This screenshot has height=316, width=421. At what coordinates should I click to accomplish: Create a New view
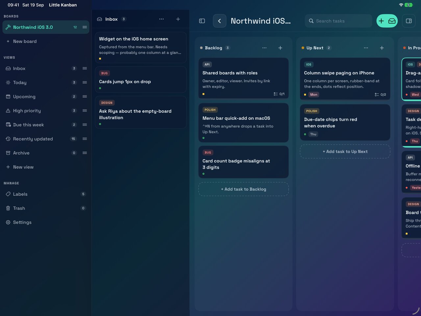(x=46, y=167)
